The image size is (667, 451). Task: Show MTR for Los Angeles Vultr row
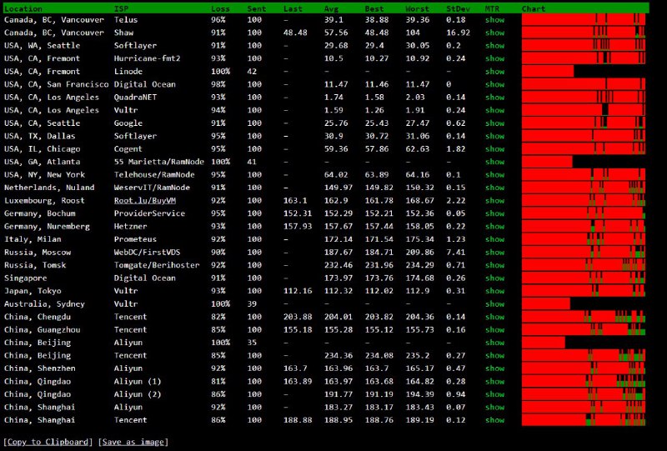494,110
